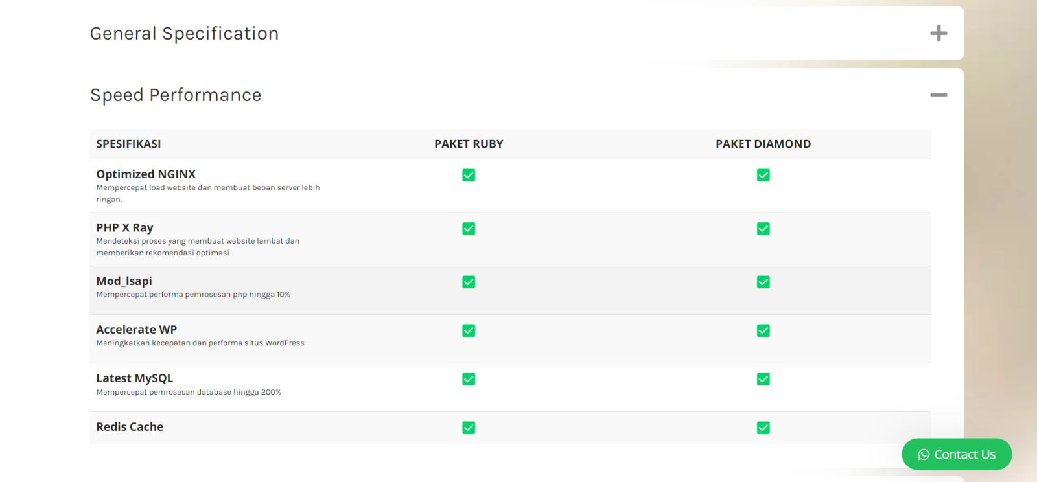This screenshot has height=482, width=1037.
Task: Collapse Speed Performance with the minus icon
Action: [938, 95]
